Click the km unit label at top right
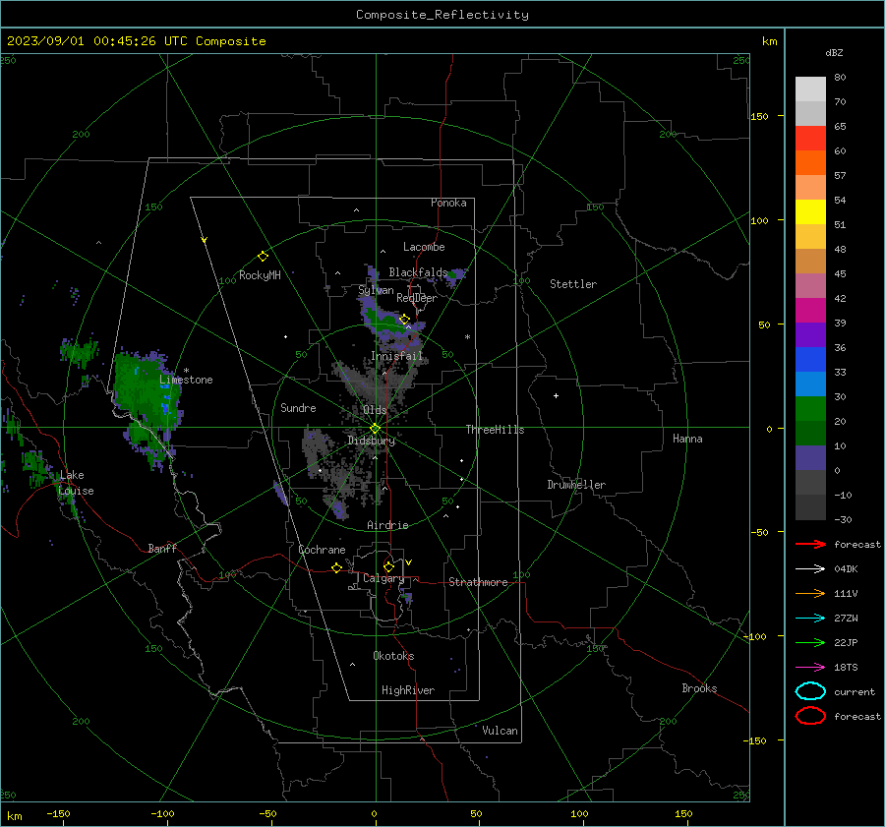The width and height of the screenshot is (885, 827). pyautogui.click(x=769, y=41)
